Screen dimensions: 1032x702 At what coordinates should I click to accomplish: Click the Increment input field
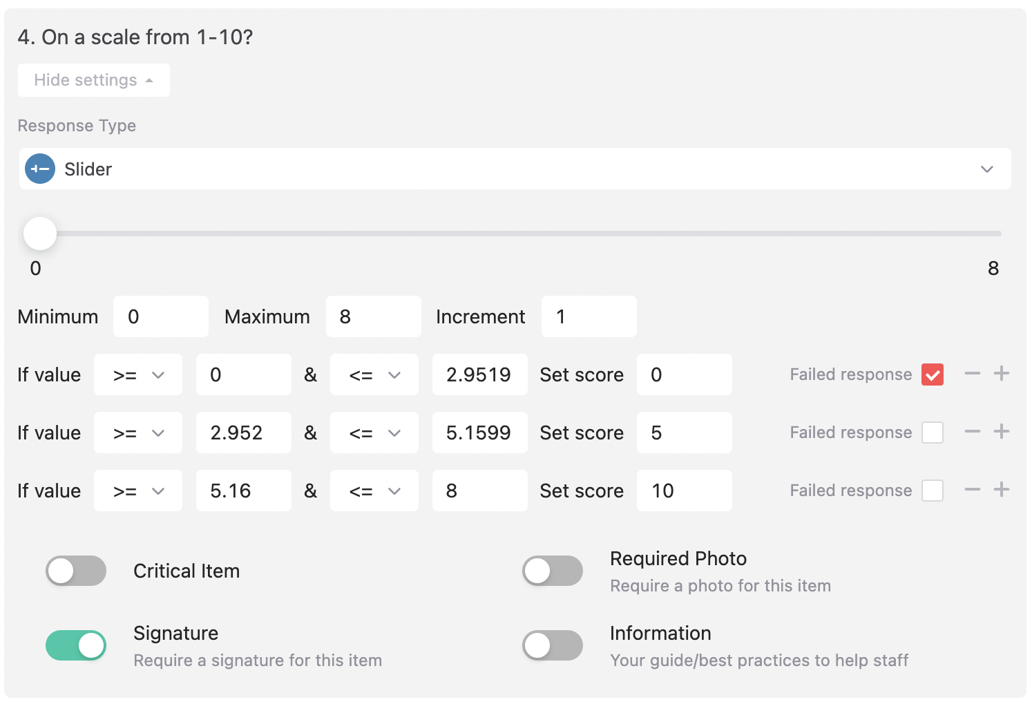(x=589, y=316)
